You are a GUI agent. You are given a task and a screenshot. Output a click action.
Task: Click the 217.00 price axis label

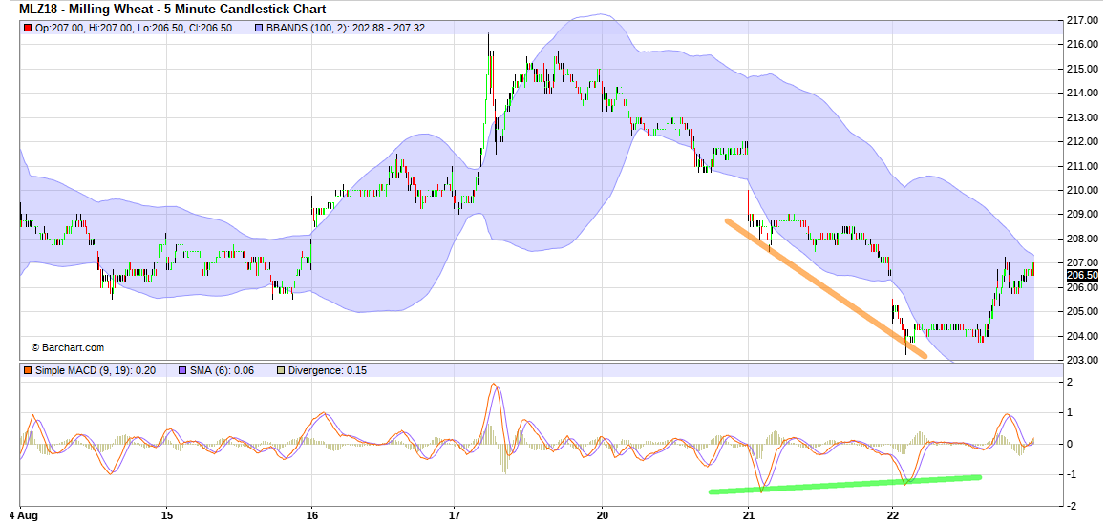click(1080, 20)
